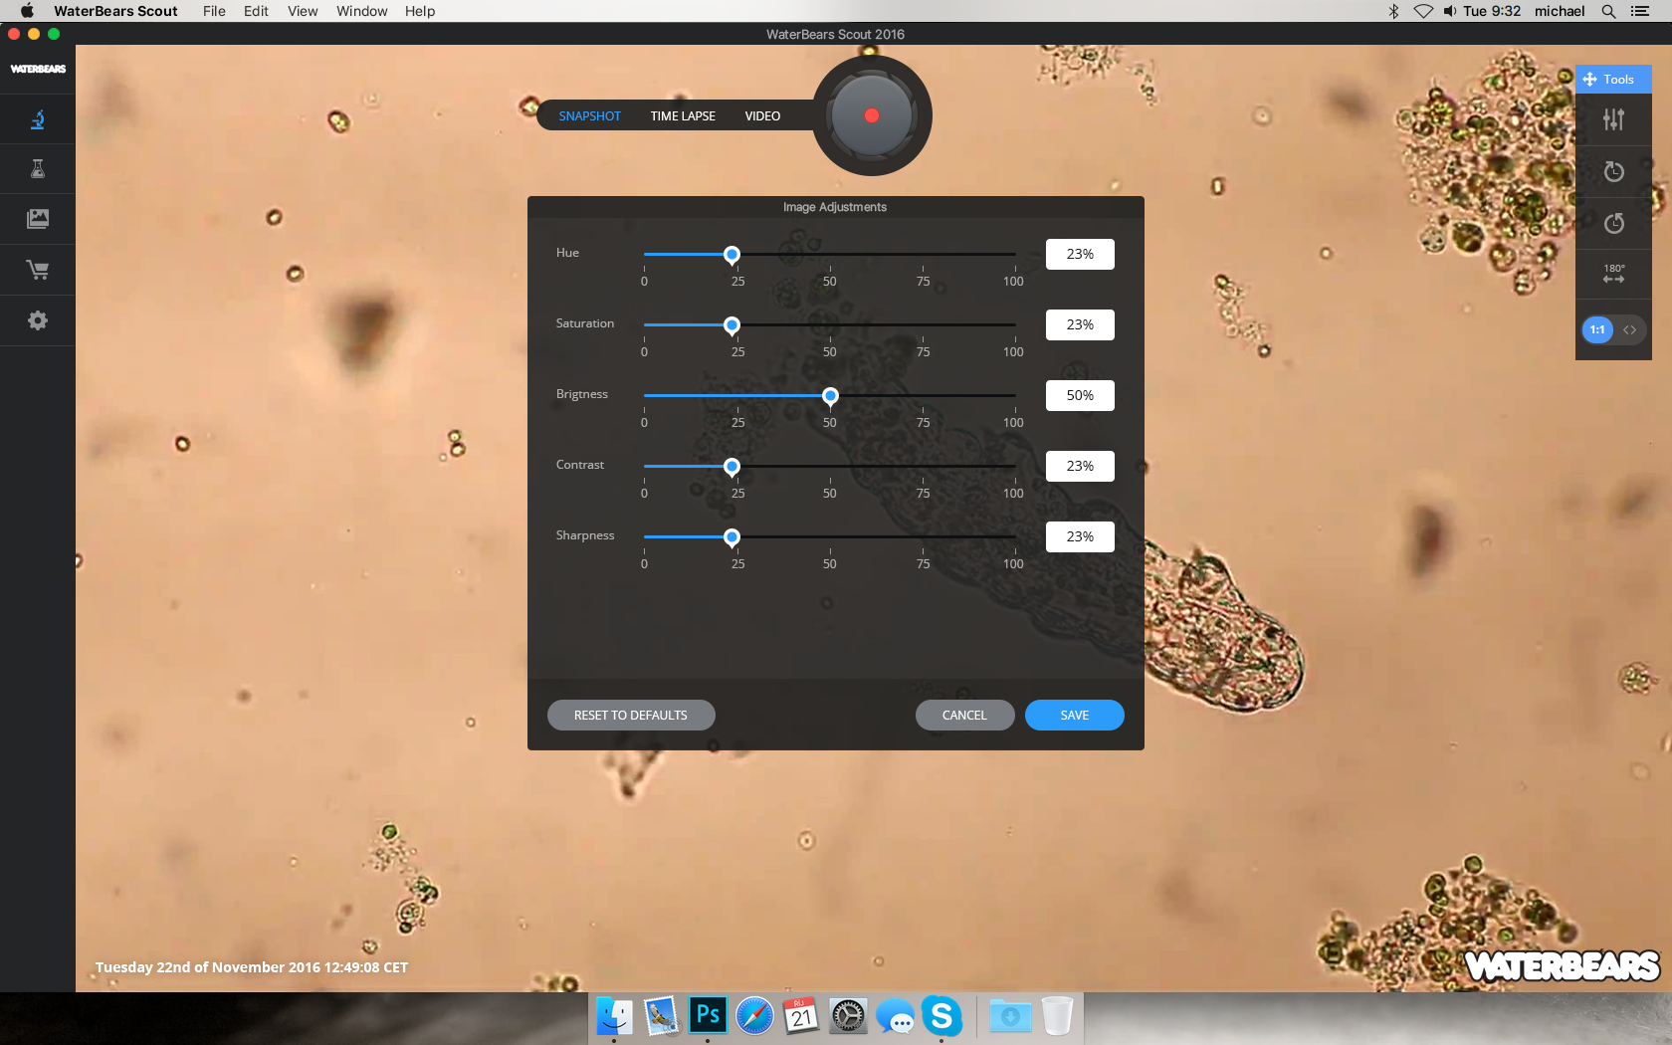Click the date timestamp overlay text
1672x1045 pixels.
coord(252,967)
